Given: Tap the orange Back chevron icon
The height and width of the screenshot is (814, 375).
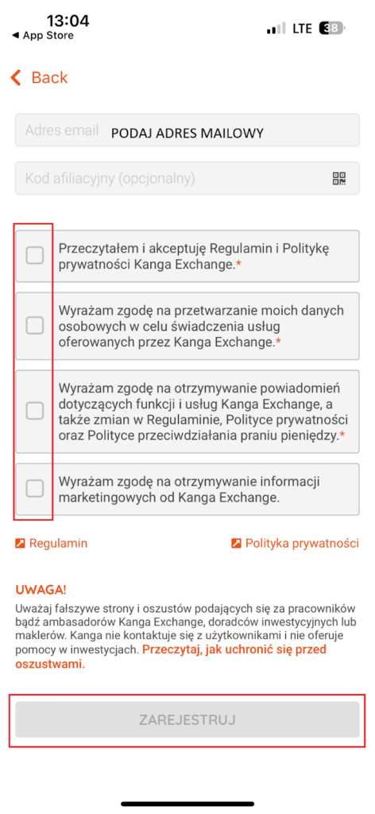Looking at the screenshot, I should point(16,78).
